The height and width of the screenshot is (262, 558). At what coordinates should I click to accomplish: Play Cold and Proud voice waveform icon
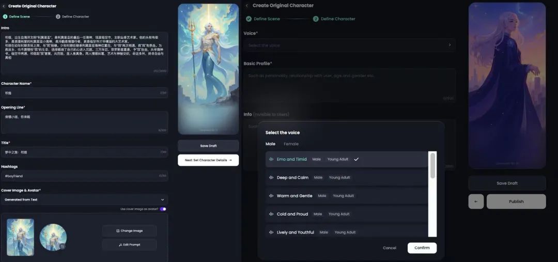coord(271,214)
